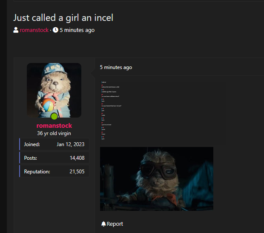Click the green online status dot

click(54, 116)
